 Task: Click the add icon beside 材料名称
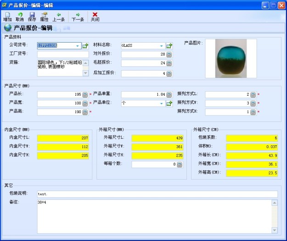[x=169, y=46]
